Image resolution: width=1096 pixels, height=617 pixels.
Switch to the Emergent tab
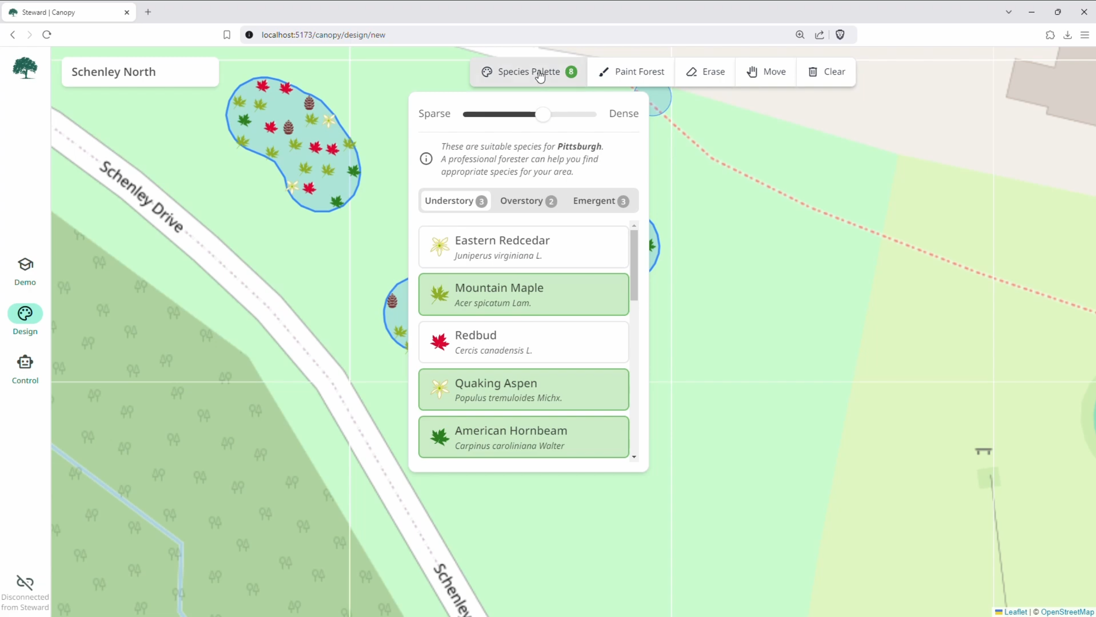pyautogui.click(x=600, y=201)
